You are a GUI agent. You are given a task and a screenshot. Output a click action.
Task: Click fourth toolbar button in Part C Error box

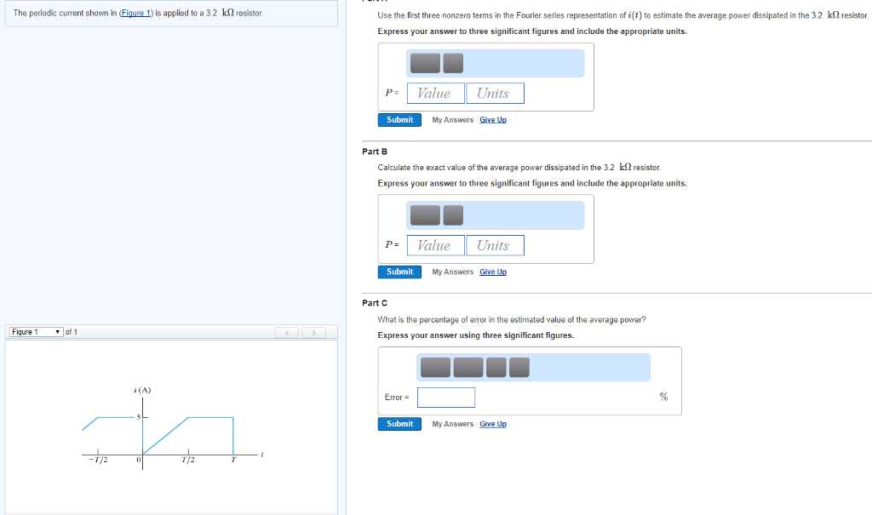click(519, 368)
